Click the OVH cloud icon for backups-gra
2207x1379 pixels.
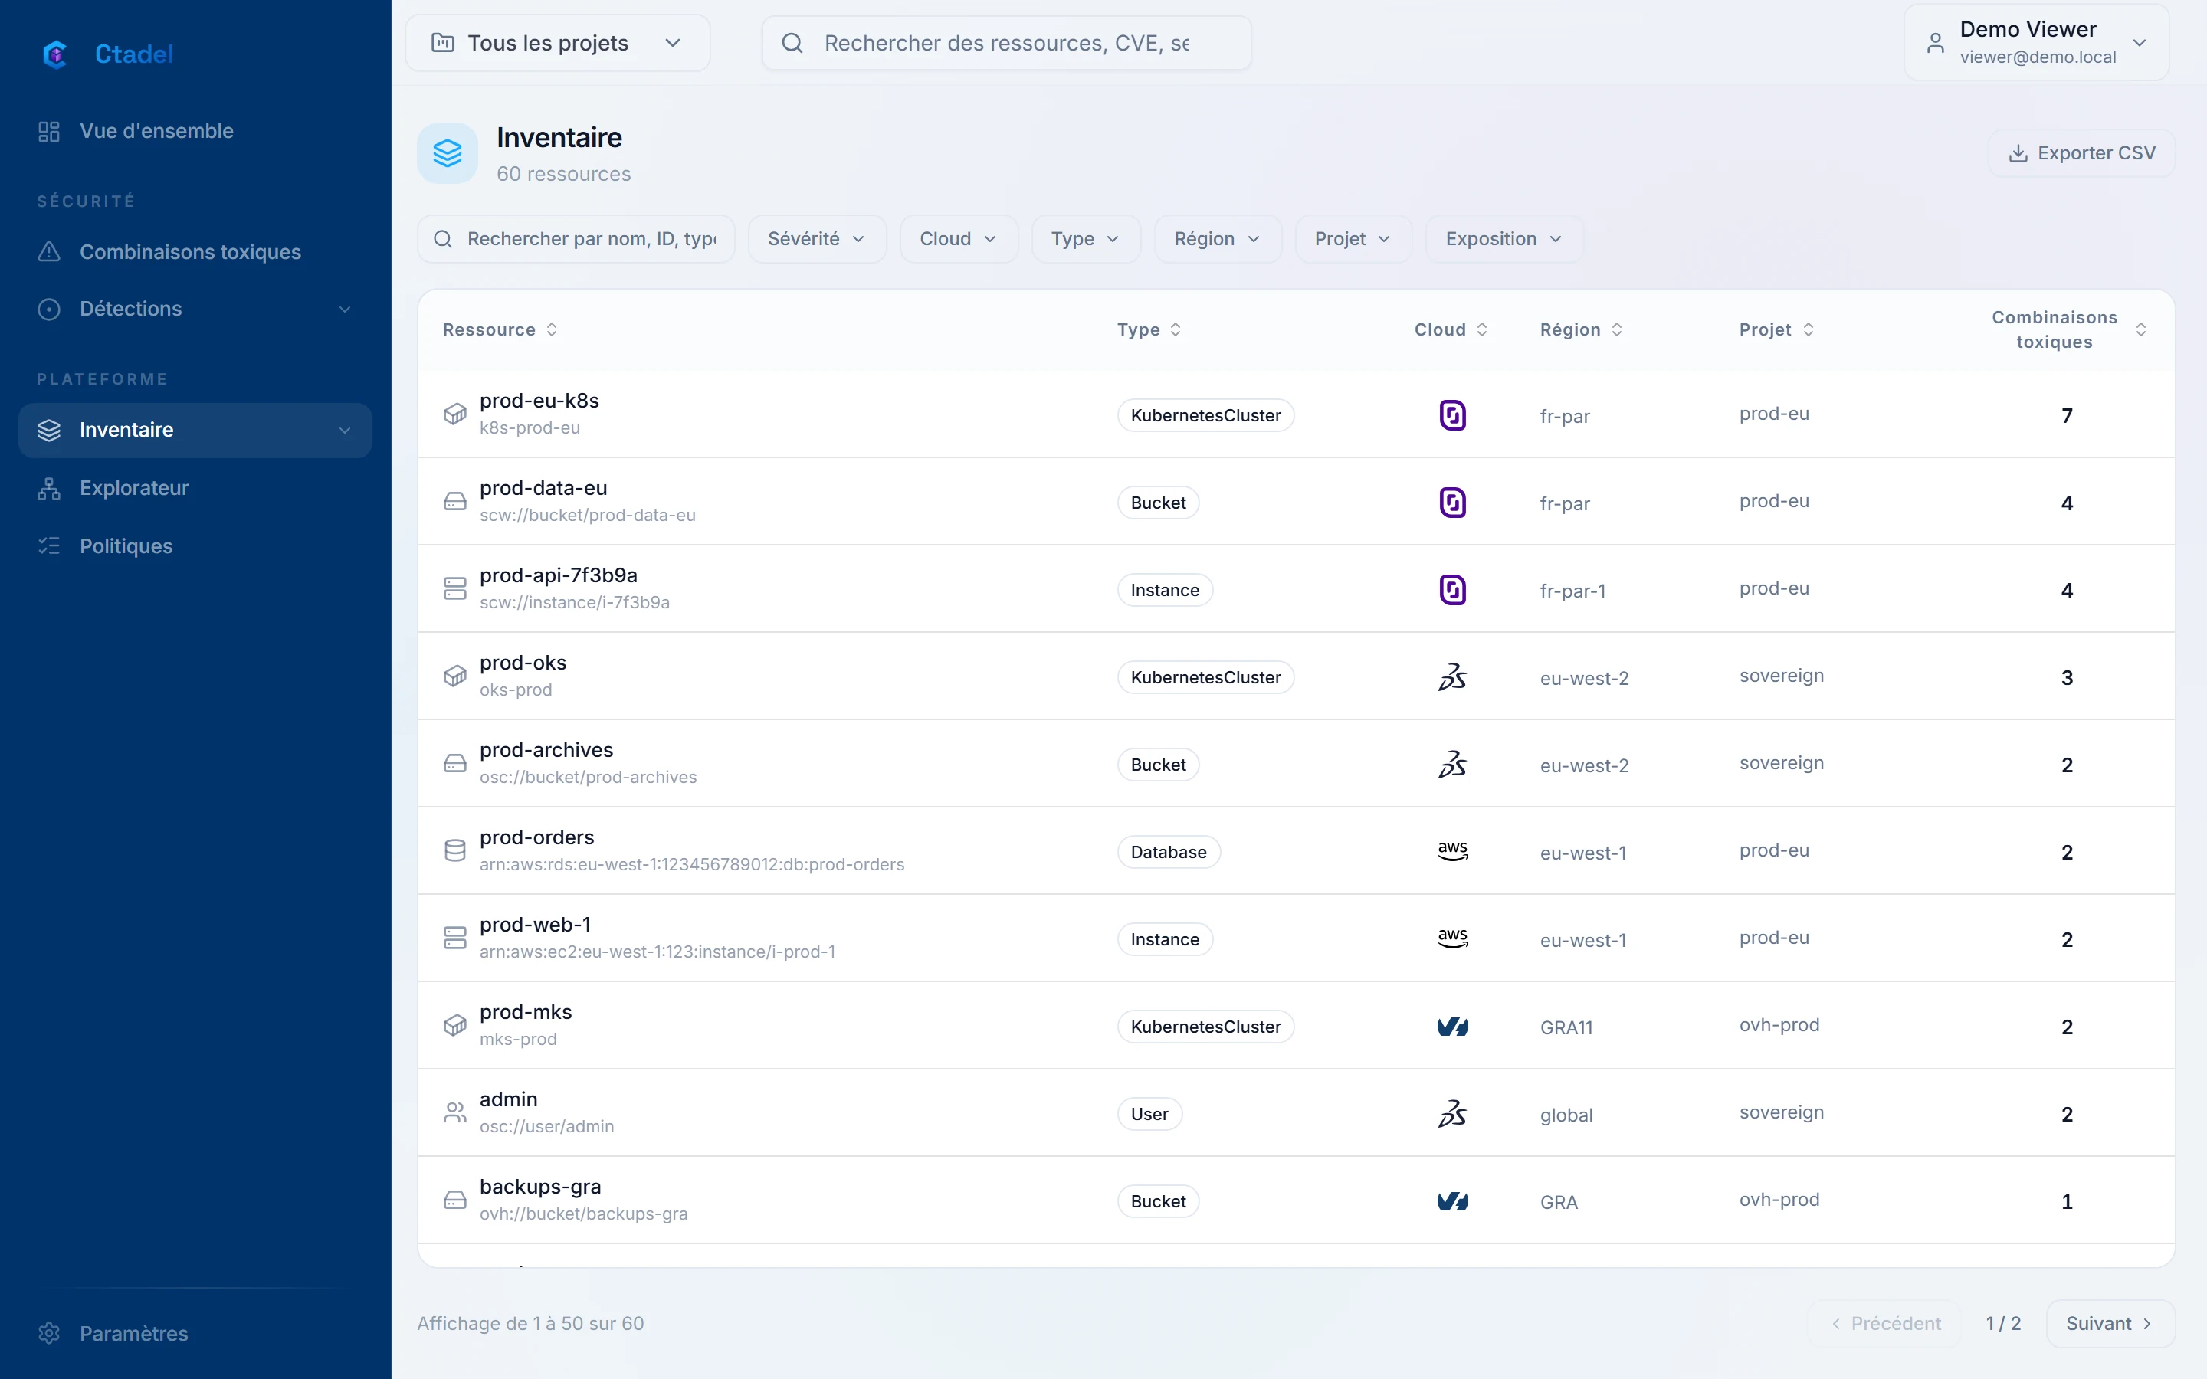[1452, 1201]
